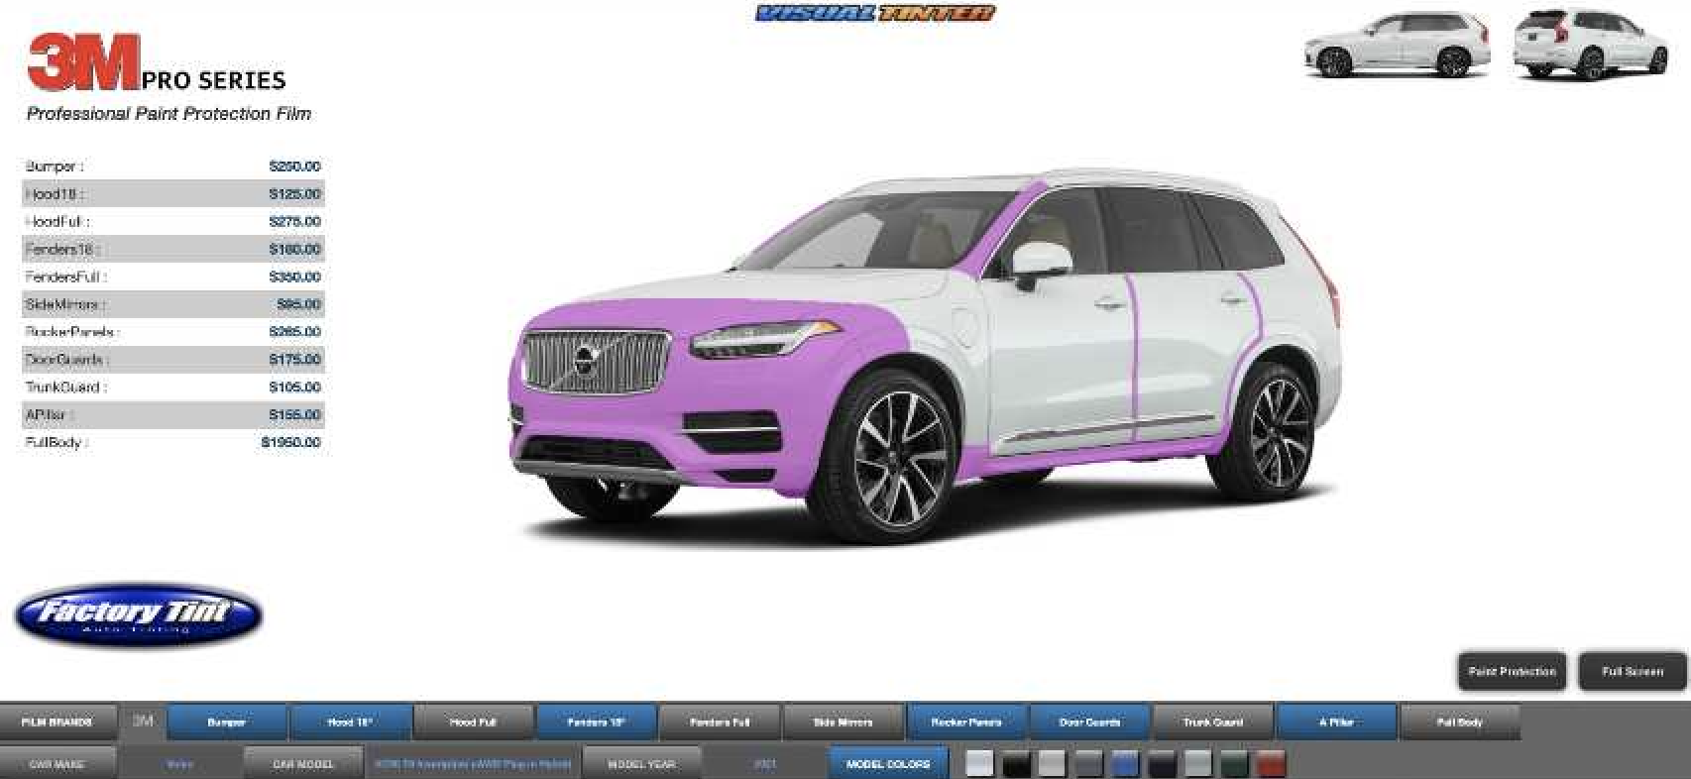Enable the Full Body coverage option
This screenshot has width=1691, height=779.
point(1460,723)
